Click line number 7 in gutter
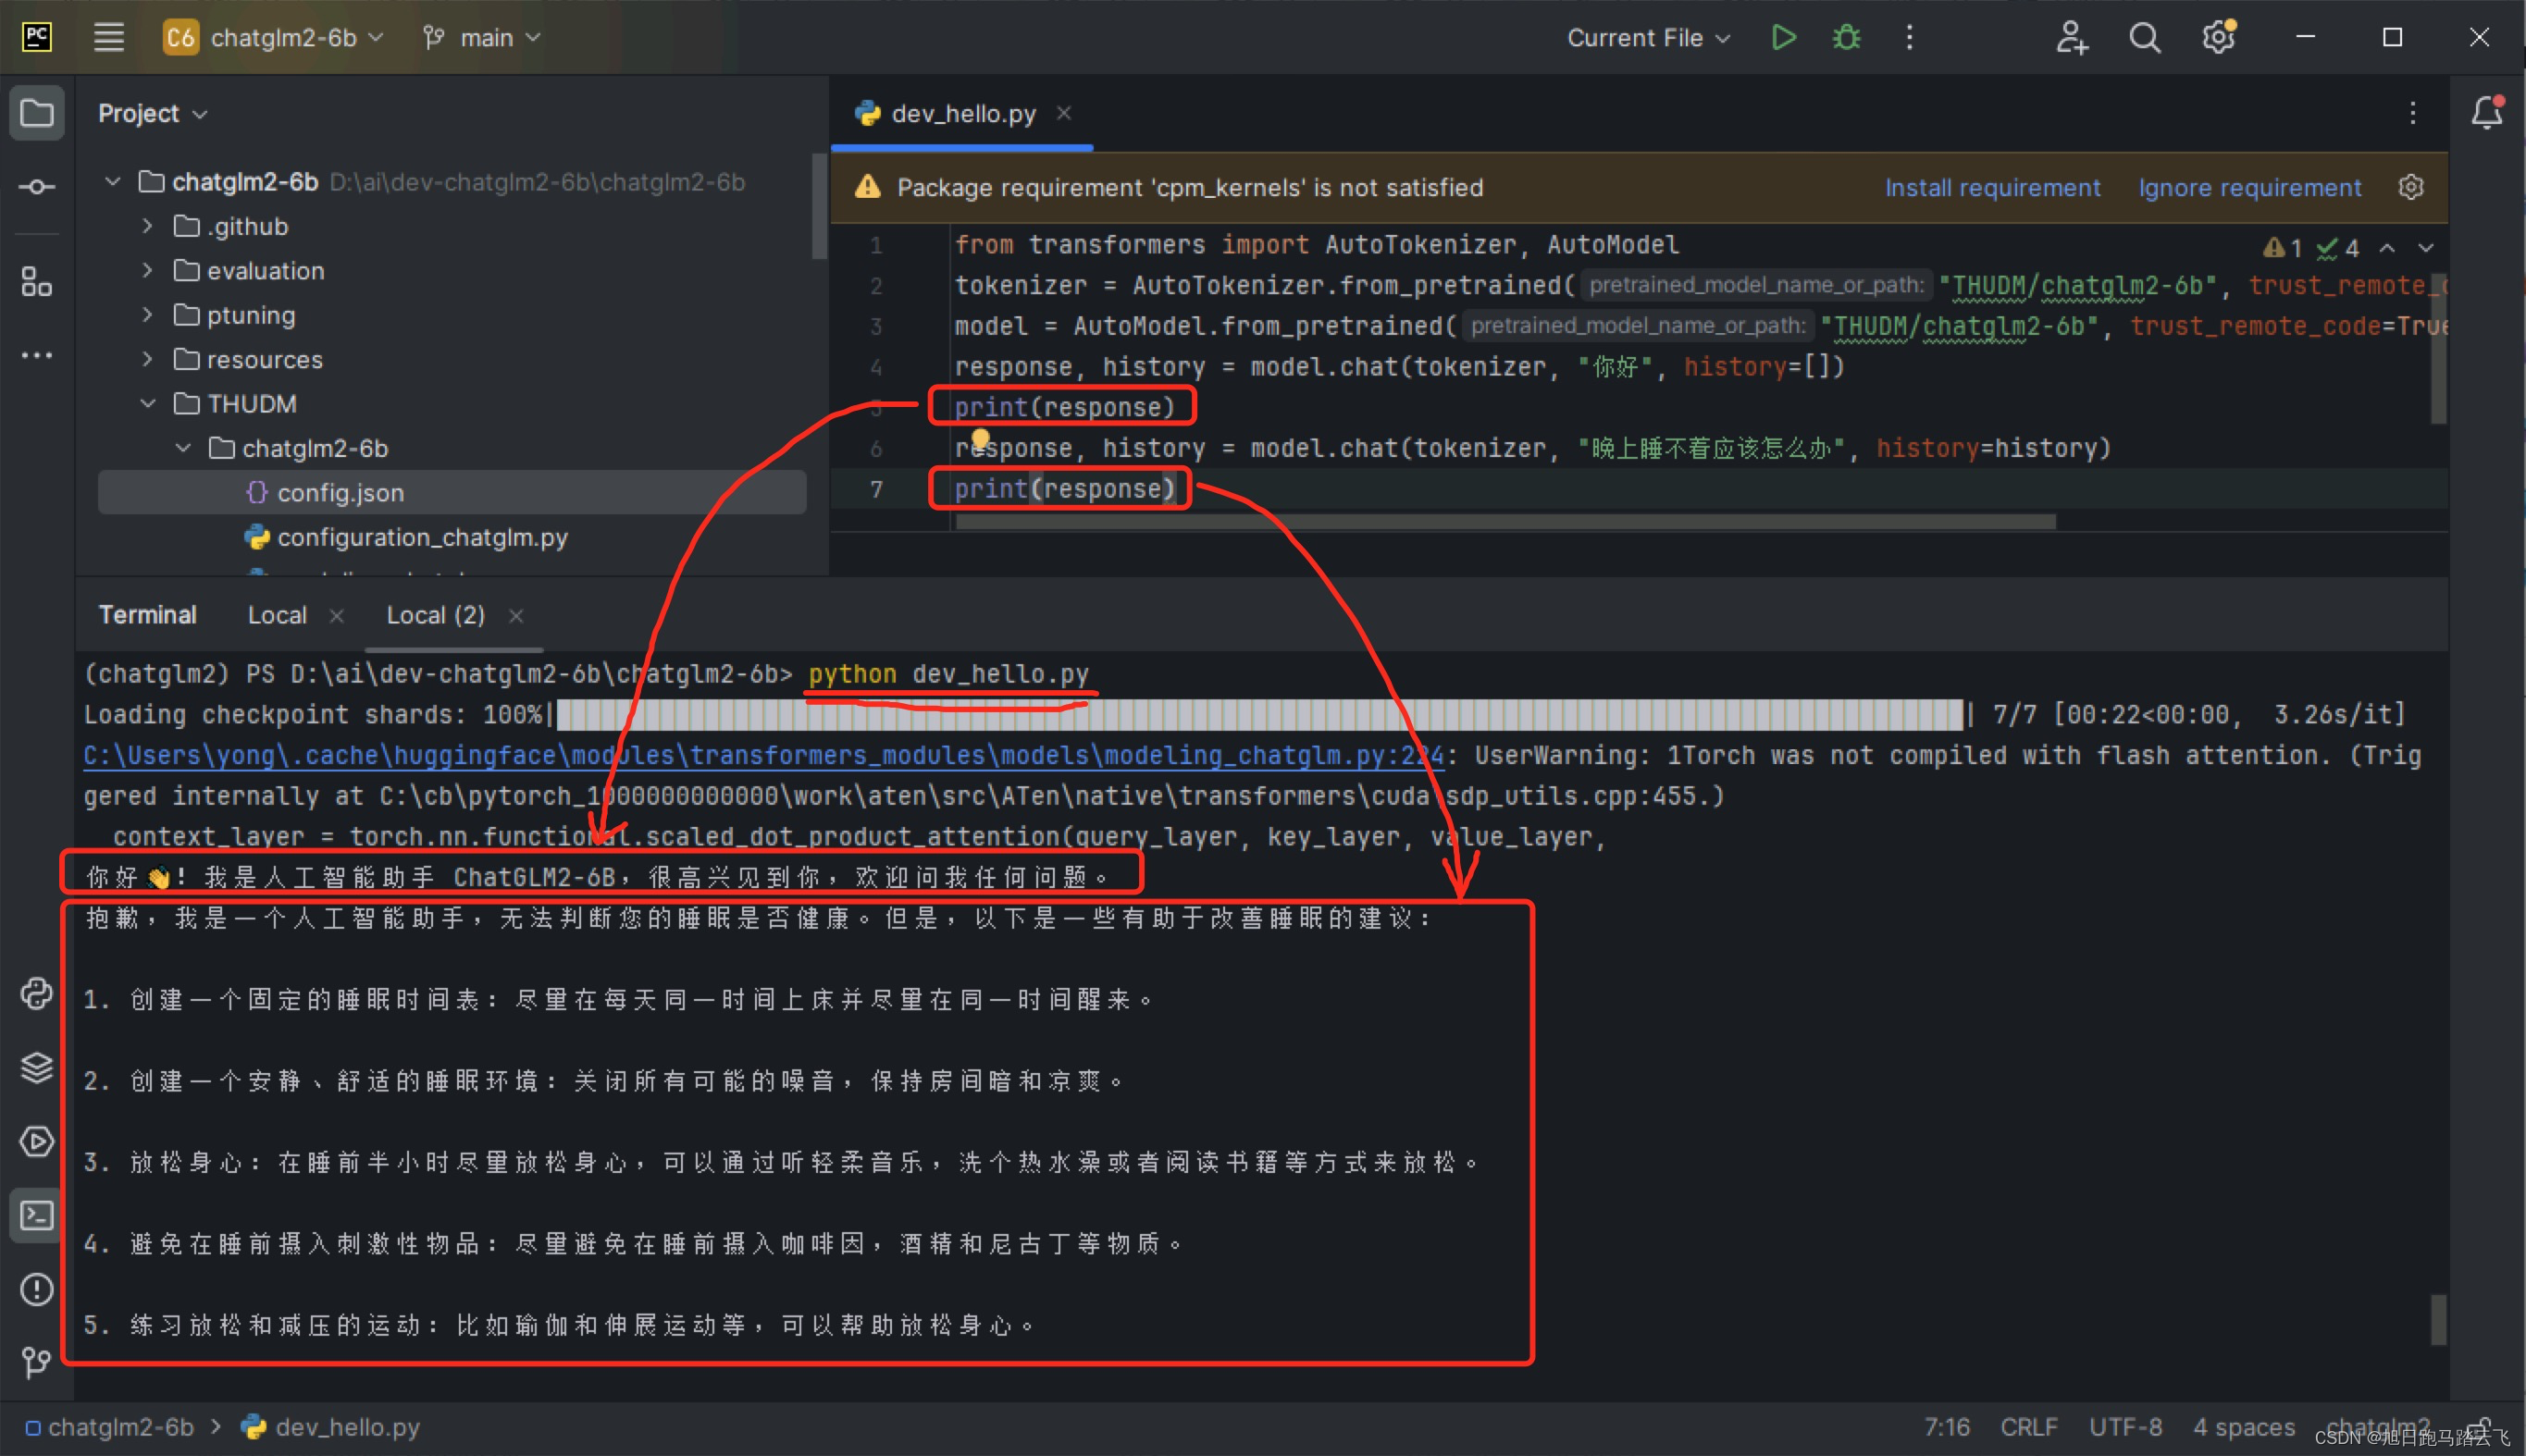The height and width of the screenshot is (1456, 2526). click(x=876, y=489)
